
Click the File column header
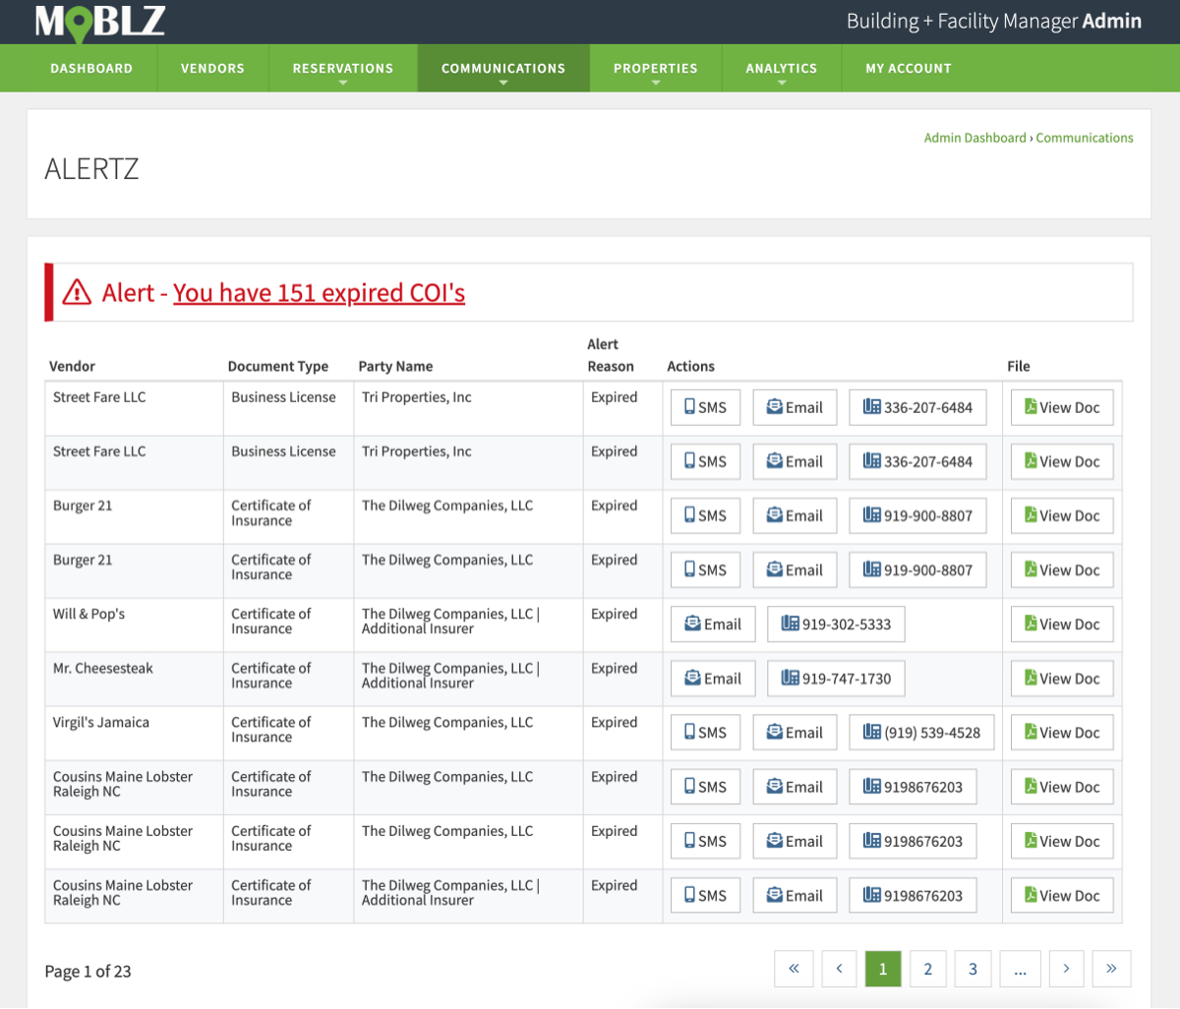coord(1019,366)
